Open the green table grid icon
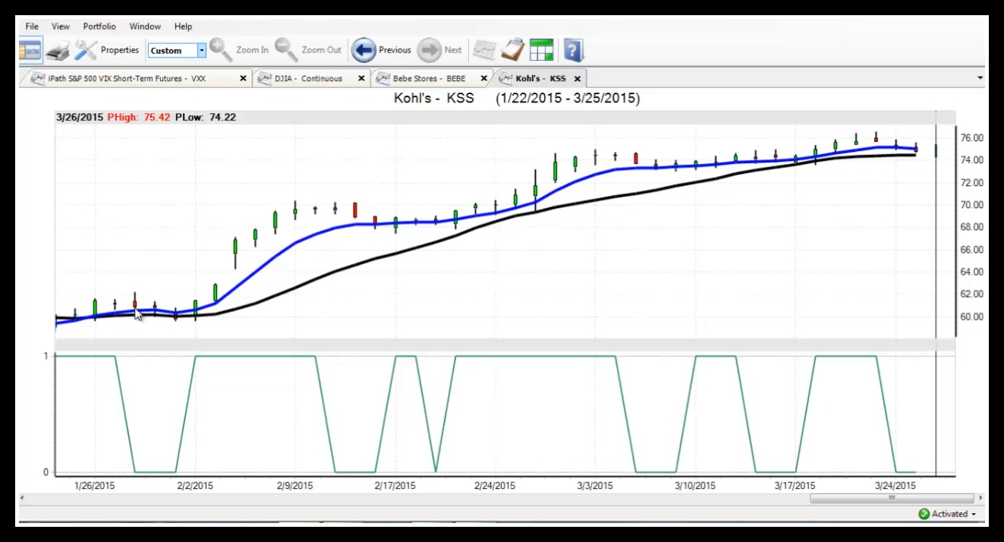The image size is (1004, 542). click(x=541, y=50)
